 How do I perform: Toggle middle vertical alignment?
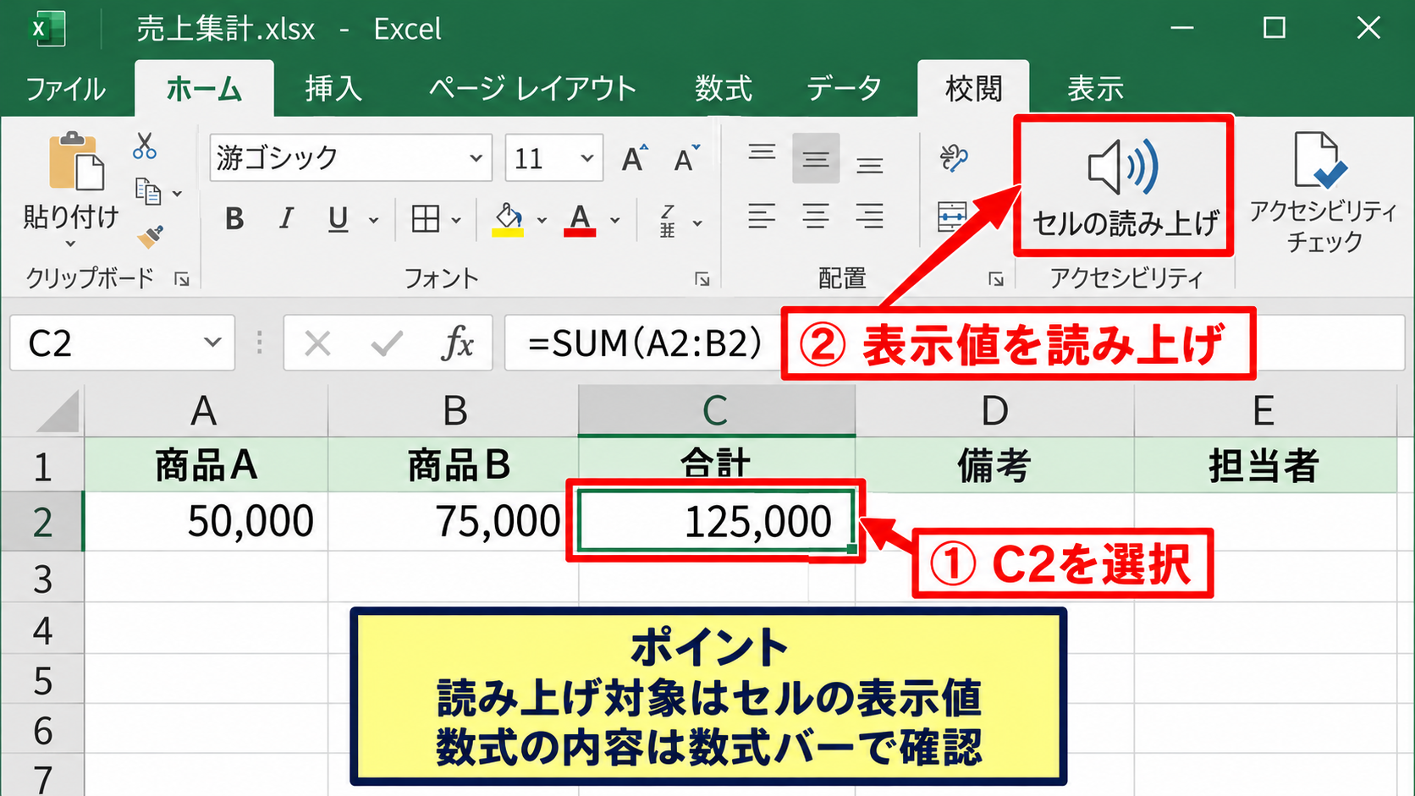(816, 158)
